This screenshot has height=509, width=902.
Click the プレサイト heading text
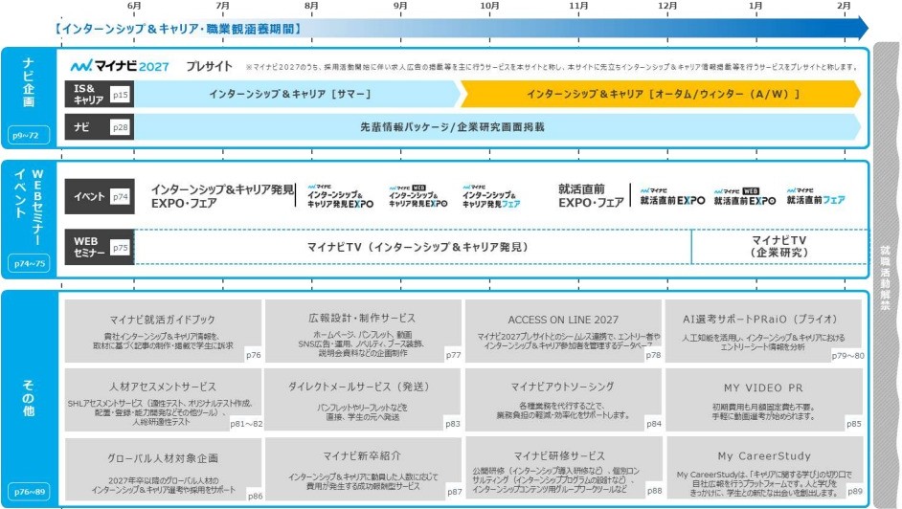[210, 67]
